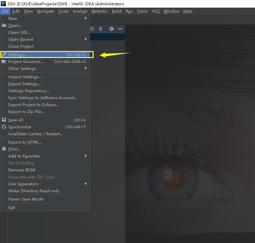Click the Ctrl+Alt+Y shortcut text
The image size is (255, 243).
point(76,127)
